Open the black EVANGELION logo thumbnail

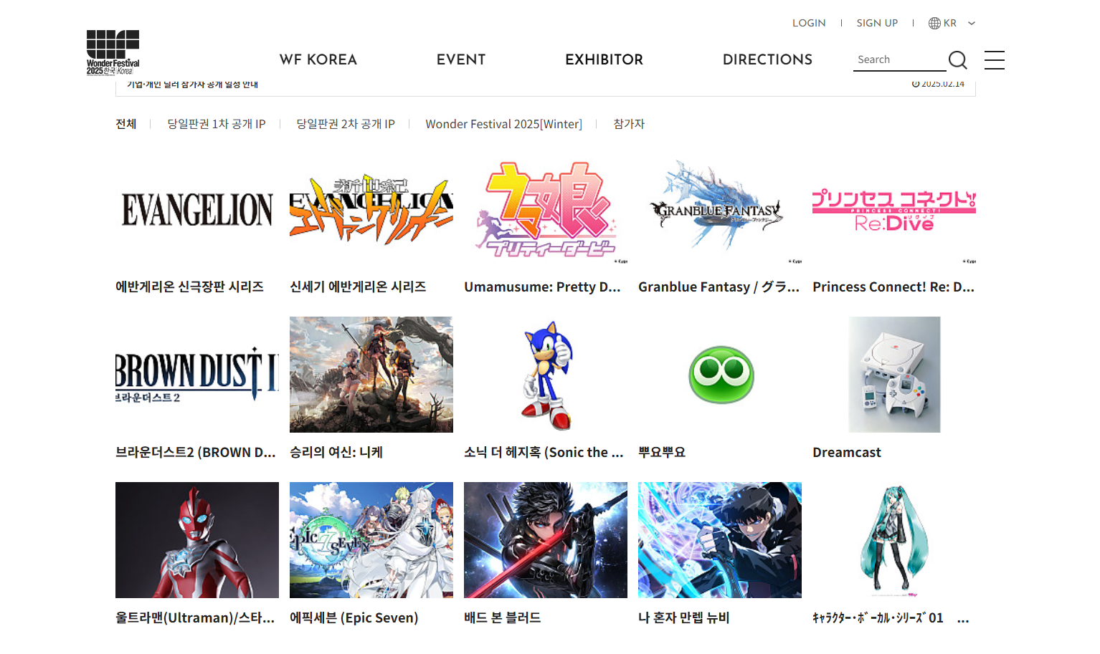point(197,209)
